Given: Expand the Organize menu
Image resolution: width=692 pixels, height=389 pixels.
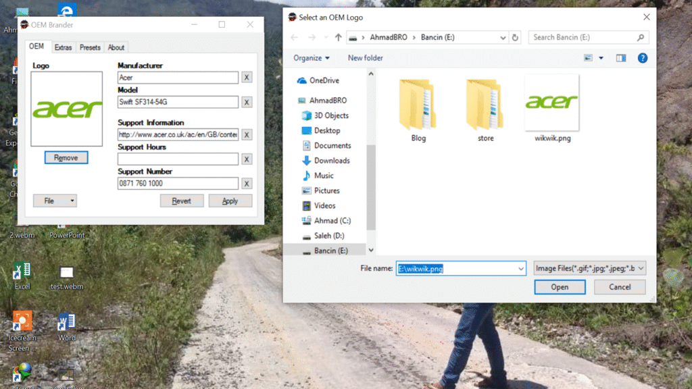Looking at the screenshot, I should pos(312,58).
